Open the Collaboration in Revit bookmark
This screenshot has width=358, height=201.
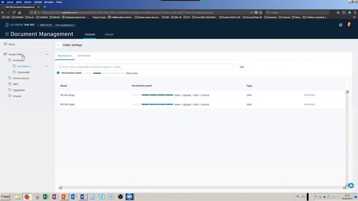120,17
